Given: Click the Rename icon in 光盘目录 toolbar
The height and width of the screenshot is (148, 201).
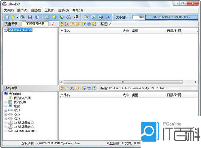Looking at the screenshot, I should coord(77,24).
